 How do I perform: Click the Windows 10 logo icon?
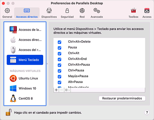click(x=13, y=88)
